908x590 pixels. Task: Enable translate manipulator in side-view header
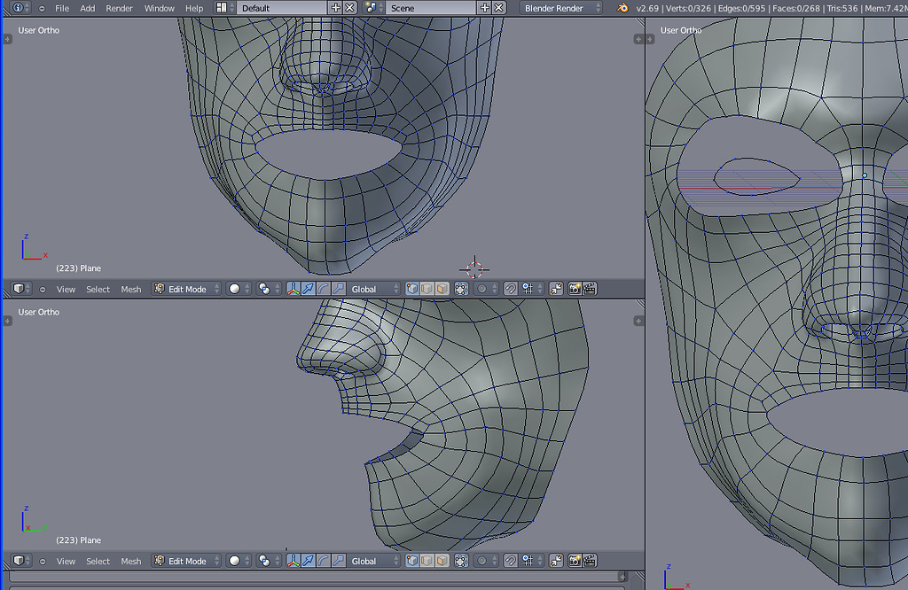[309, 561]
